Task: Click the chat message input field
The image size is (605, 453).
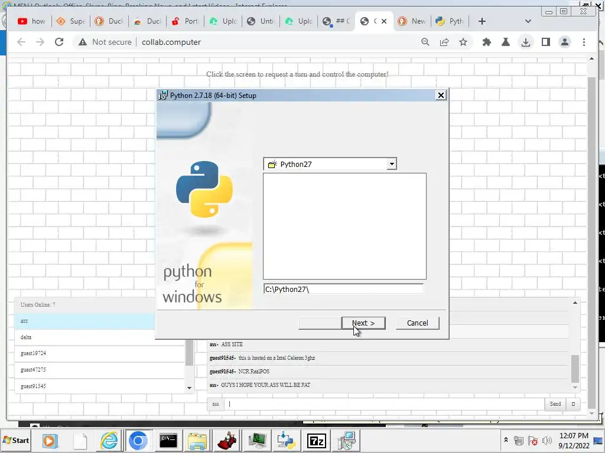Action: (384, 403)
